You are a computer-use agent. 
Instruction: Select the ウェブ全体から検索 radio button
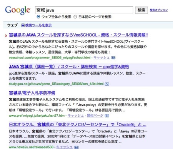coord(38,17)
